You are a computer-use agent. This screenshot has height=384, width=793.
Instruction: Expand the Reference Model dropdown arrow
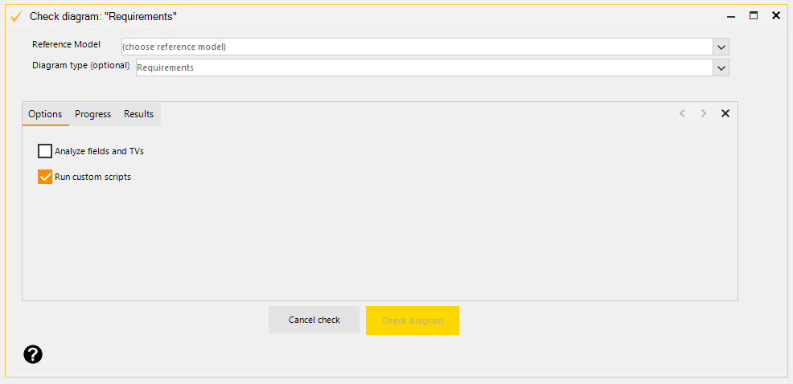tap(721, 47)
